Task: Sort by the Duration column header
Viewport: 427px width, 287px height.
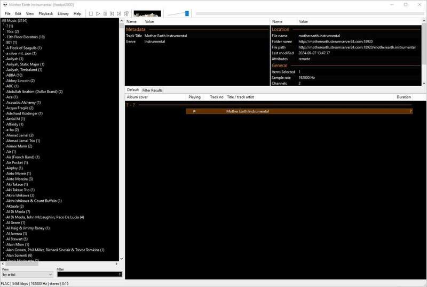Action: pos(404,97)
